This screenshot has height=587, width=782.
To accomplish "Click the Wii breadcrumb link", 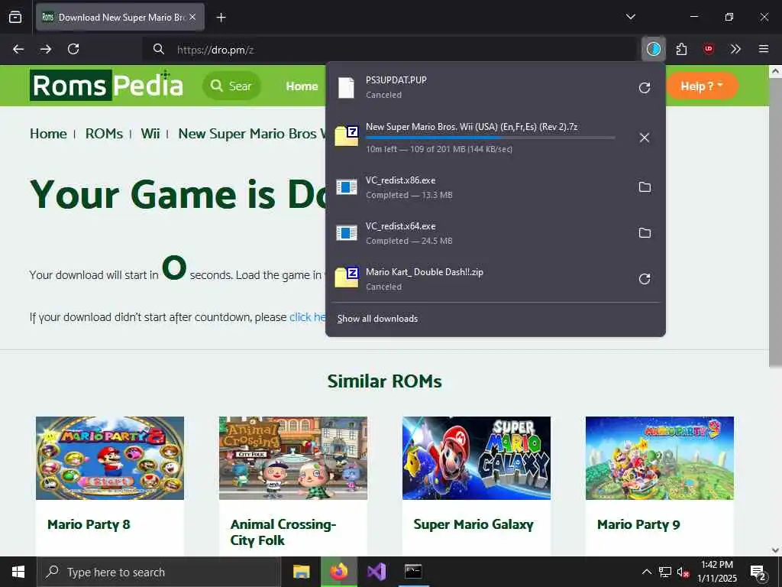I will point(150,134).
